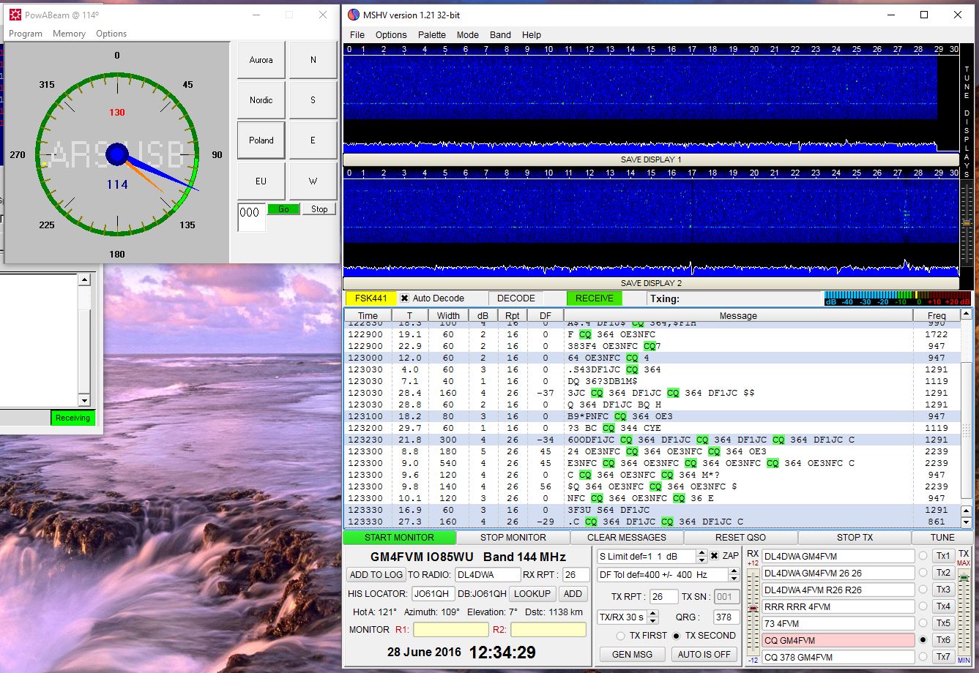979x673 pixels.
Task: Click the green Receiving indicator in PowABeam
Action: [x=72, y=418]
